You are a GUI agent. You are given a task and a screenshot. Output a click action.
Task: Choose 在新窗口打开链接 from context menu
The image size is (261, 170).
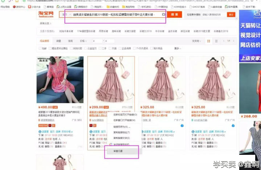(x=125, y=120)
